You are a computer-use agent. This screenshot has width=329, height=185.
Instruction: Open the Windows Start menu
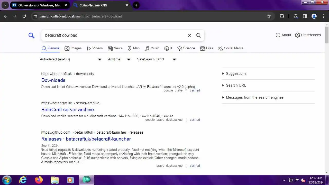(7, 180)
